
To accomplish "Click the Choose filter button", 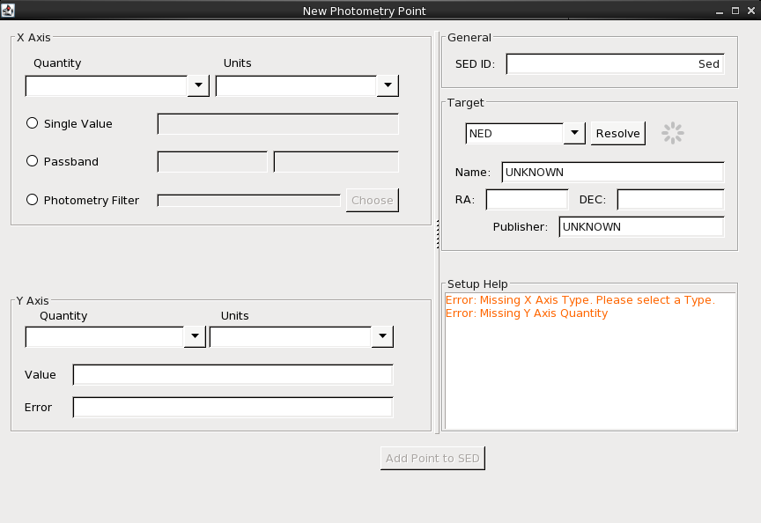I will [x=373, y=201].
